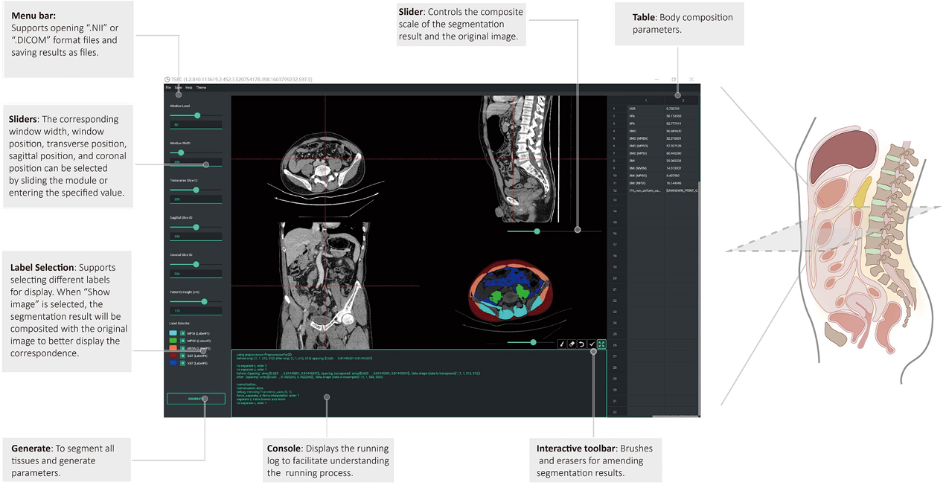Open the Theme menu
The height and width of the screenshot is (485, 946).
[201, 88]
